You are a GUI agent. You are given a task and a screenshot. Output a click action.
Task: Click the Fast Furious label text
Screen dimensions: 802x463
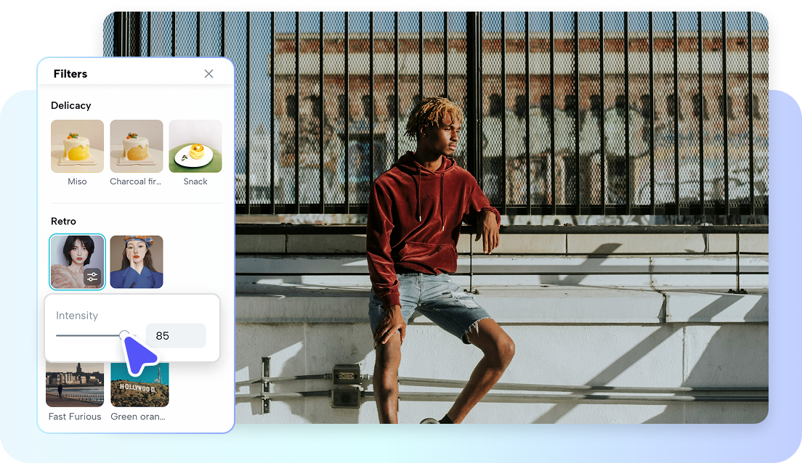[x=74, y=416]
